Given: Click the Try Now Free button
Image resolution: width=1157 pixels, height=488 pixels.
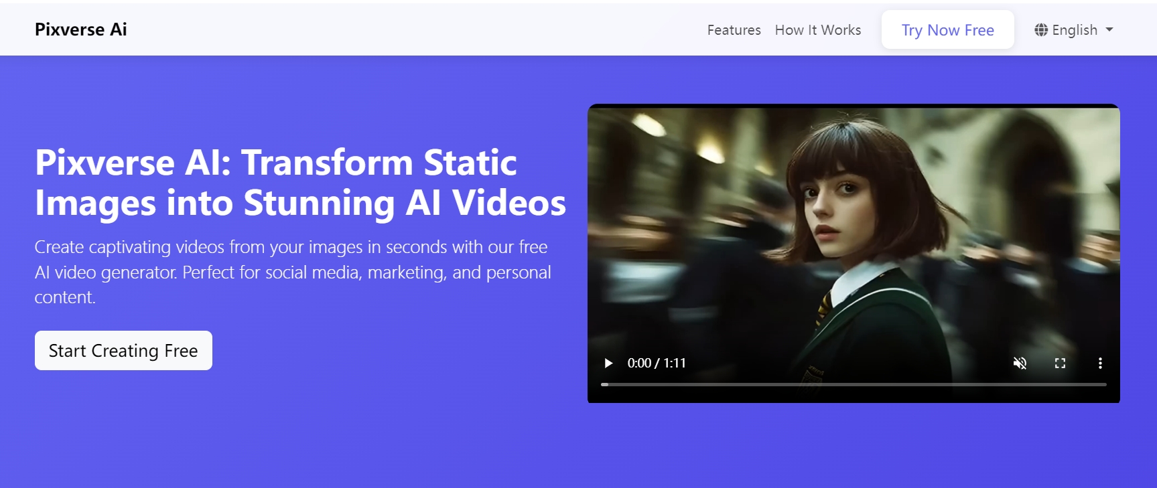Looking at the screenshot, I should point(947,29).
